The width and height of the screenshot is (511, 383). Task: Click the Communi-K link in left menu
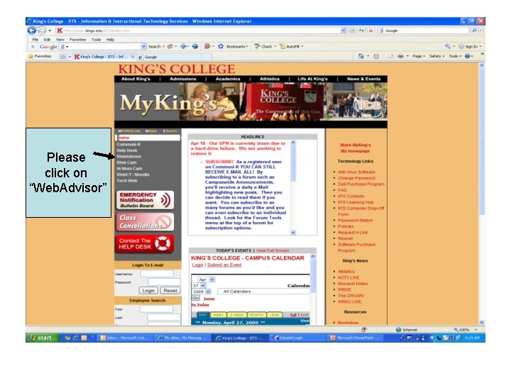pos(128,144)
